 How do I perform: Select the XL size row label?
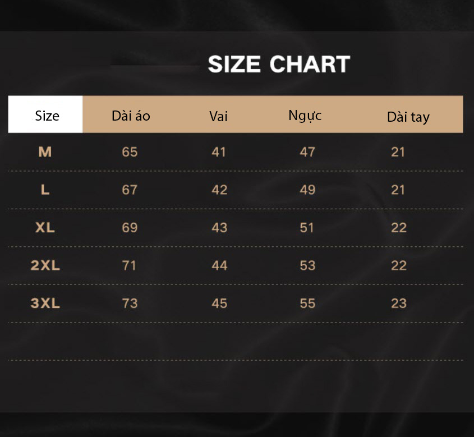(45, 228)
